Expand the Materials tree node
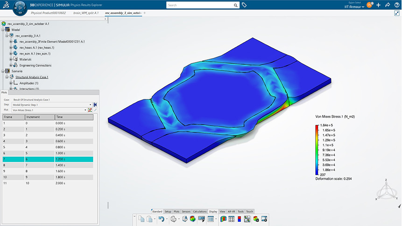Image resolution: width=402 pixels, height=226 pixels. pyautogui.click(x=11, y=59)
